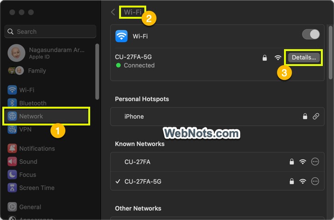Screen dimensions: 334x220
Task: Open VPN settings in the sidebar
Action: pyautogui.click(x=20, y=129)
